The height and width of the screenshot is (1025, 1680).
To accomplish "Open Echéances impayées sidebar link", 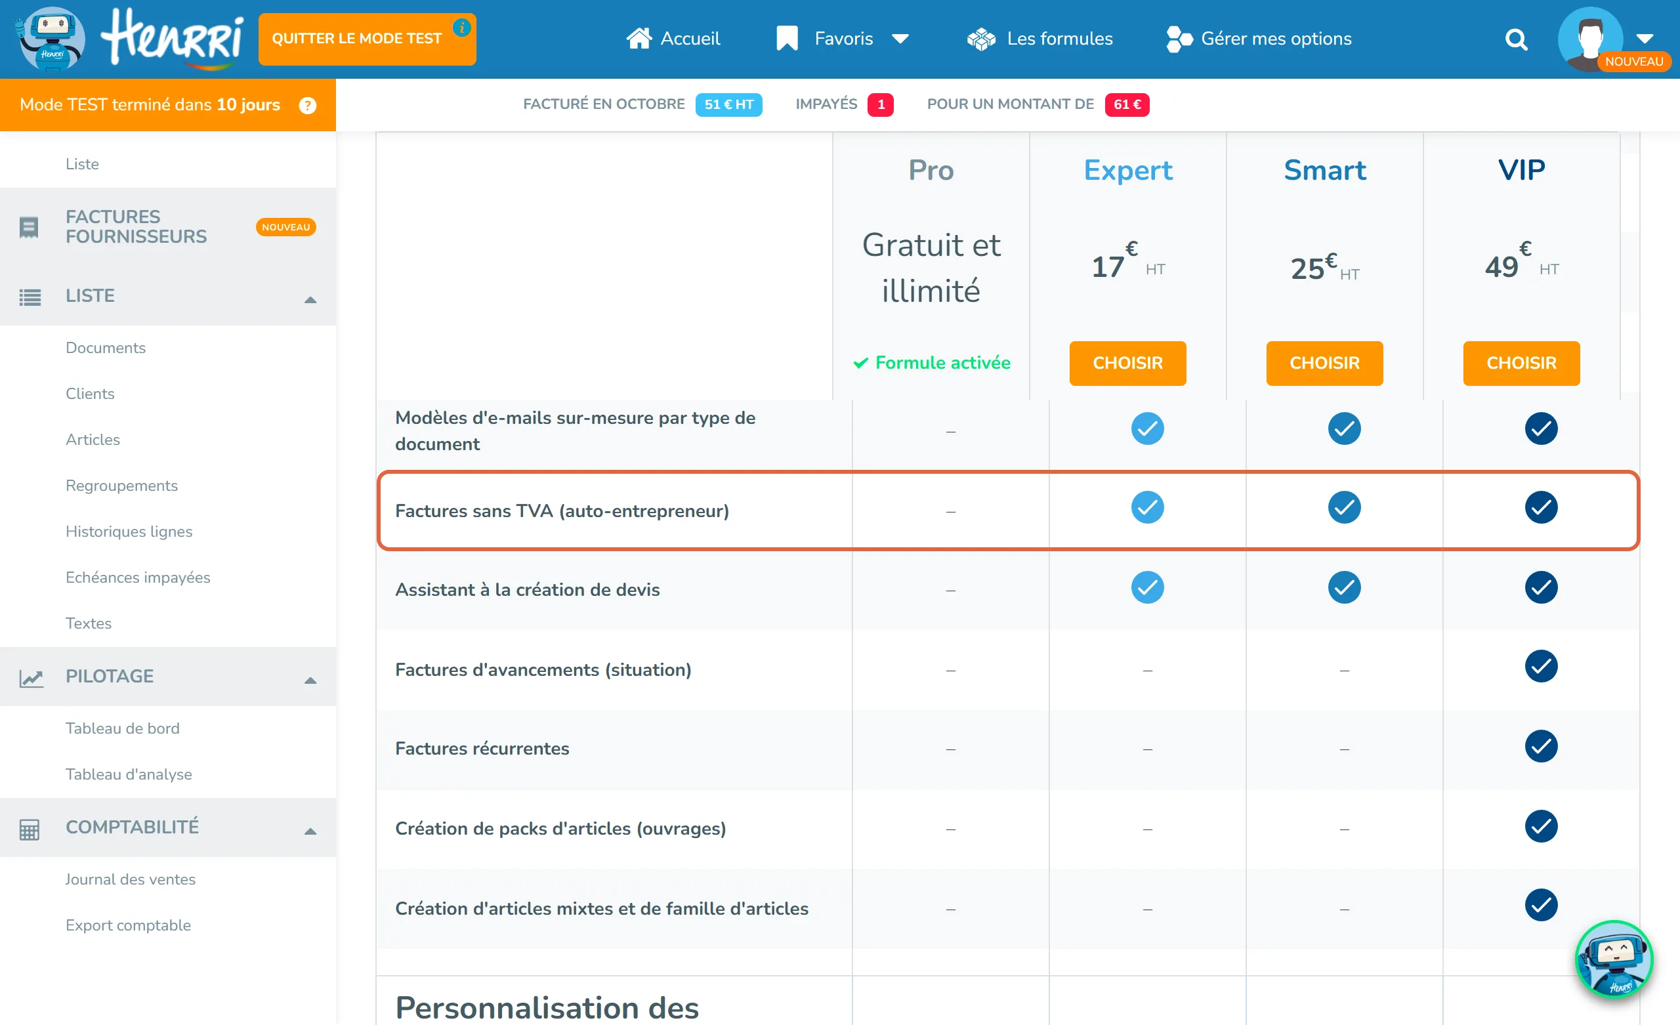I will tap(138, 577).
